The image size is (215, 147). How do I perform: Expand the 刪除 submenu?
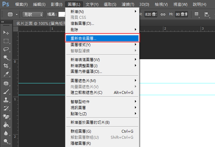click(x=102, y=30)
